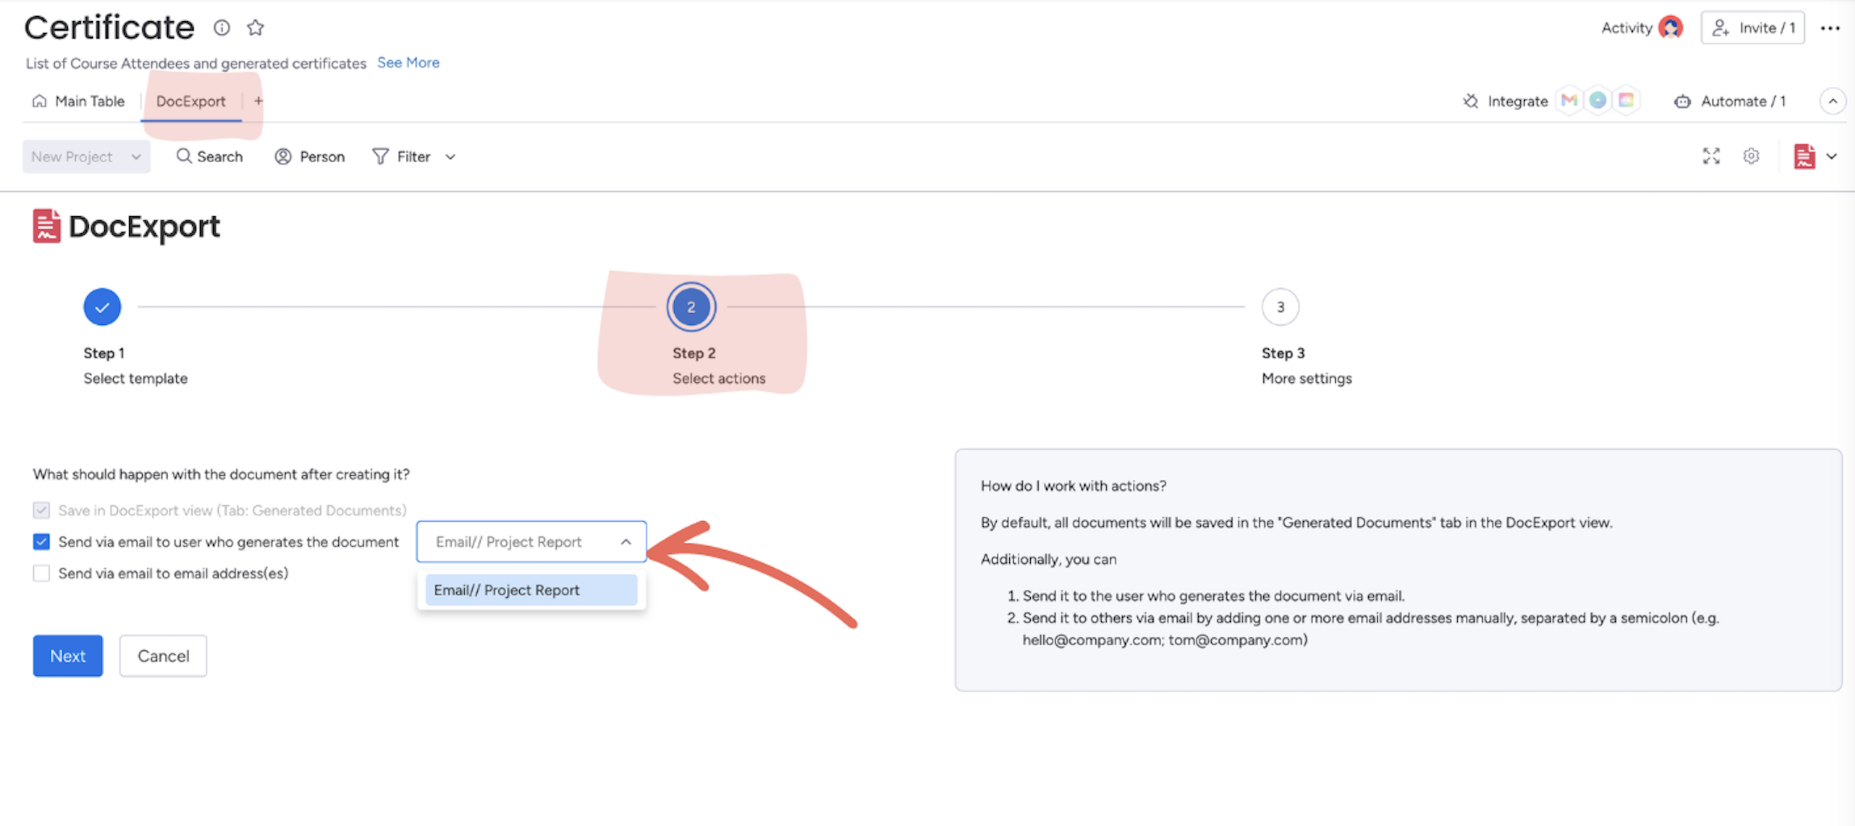Open view settings gear icon
The image size is (1855, 826).
[x=1751, y=156]
